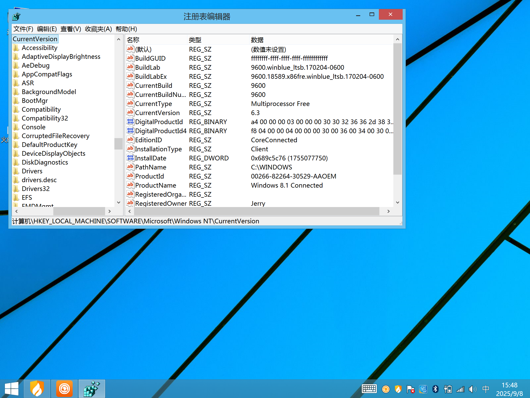Click the string icon beside ProductName
Viewport: 530px width, 398px height.
tap(130, 185)
